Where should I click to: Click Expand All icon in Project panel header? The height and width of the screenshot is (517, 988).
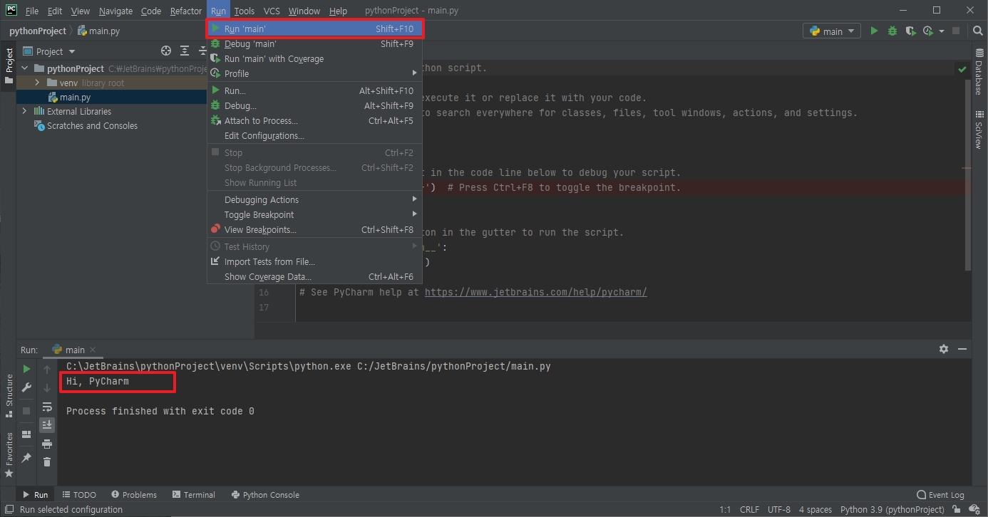coord(185,51)
